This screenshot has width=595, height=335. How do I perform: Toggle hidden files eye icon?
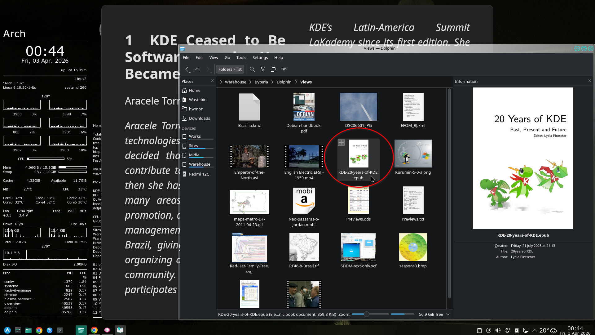284,69
